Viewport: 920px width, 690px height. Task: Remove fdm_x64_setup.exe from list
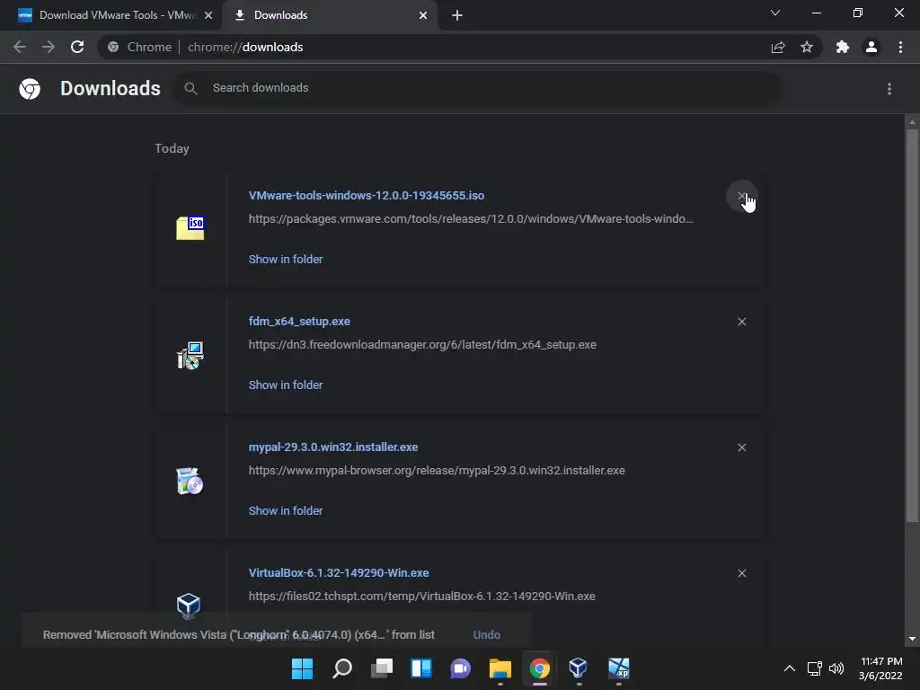[741, 322]
